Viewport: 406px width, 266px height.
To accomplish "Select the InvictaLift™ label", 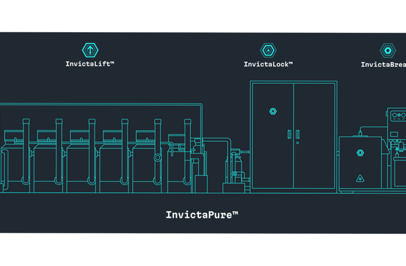I will [x=90, y=64].
